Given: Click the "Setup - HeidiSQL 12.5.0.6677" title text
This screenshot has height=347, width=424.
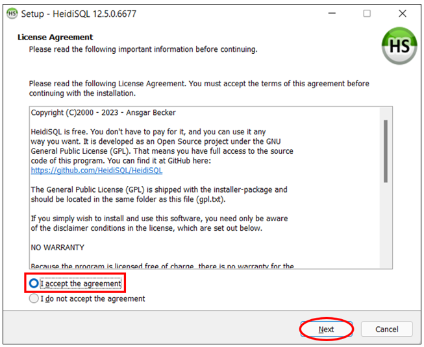Looking at the screenshot, I should 79,14.
